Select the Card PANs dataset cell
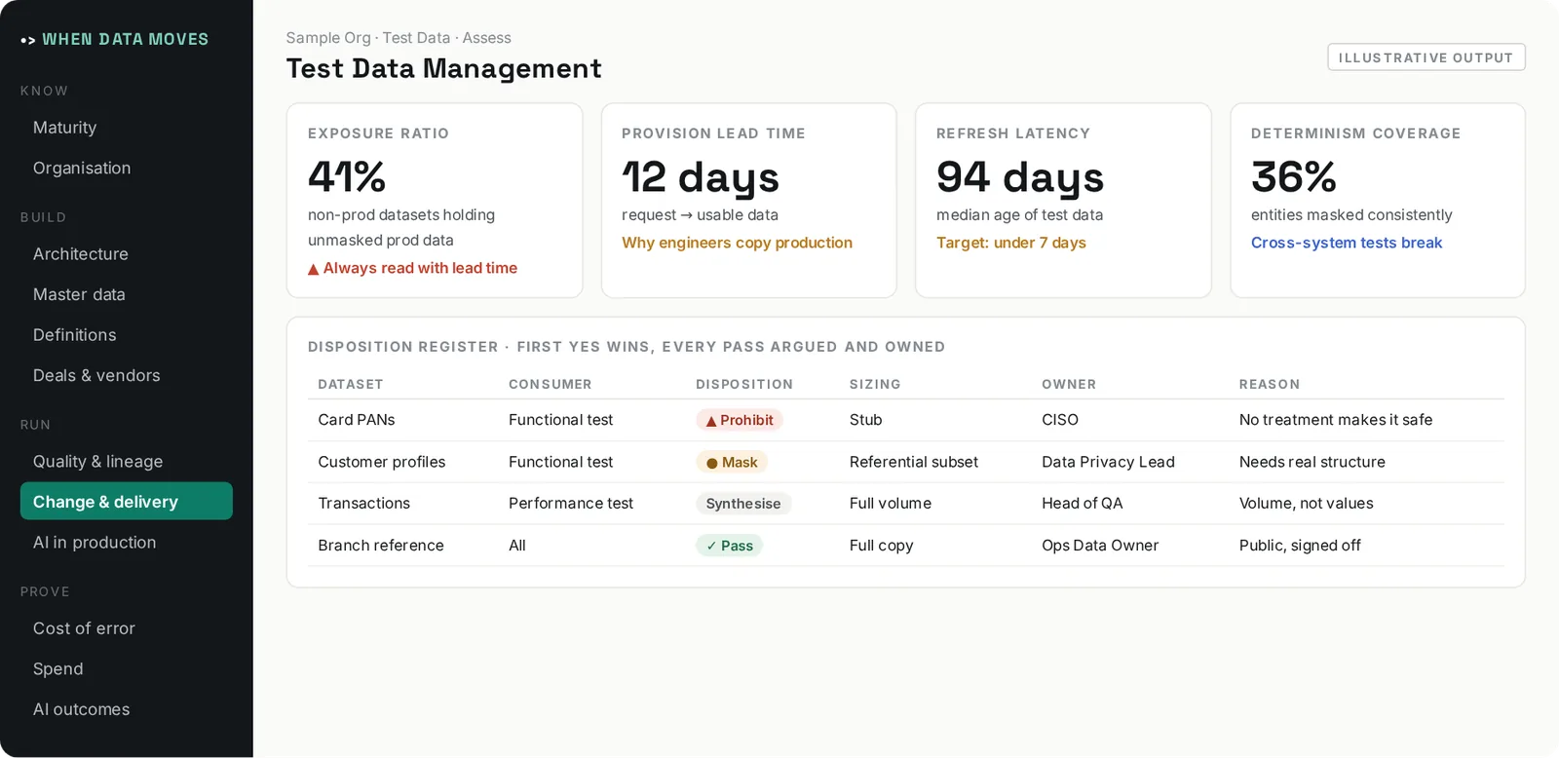The height and width of the screenshot is (758, 1559). click(357, 420)
